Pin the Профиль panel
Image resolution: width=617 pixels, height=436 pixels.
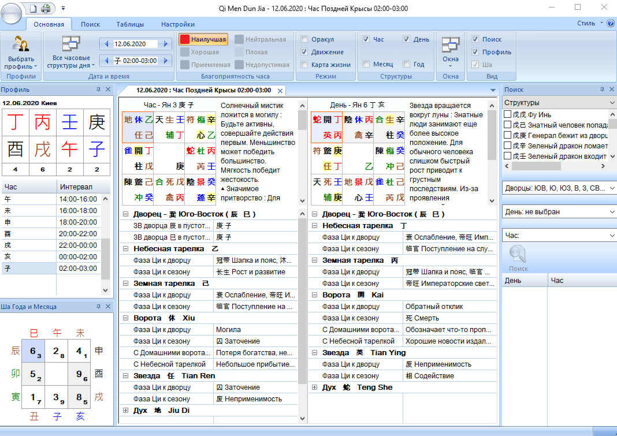click(98, 90)
